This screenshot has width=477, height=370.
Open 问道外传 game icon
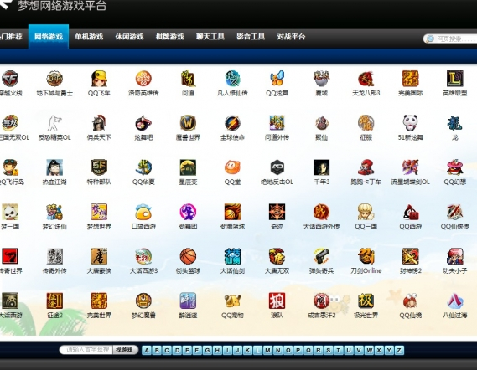click(x=277, y=123)
